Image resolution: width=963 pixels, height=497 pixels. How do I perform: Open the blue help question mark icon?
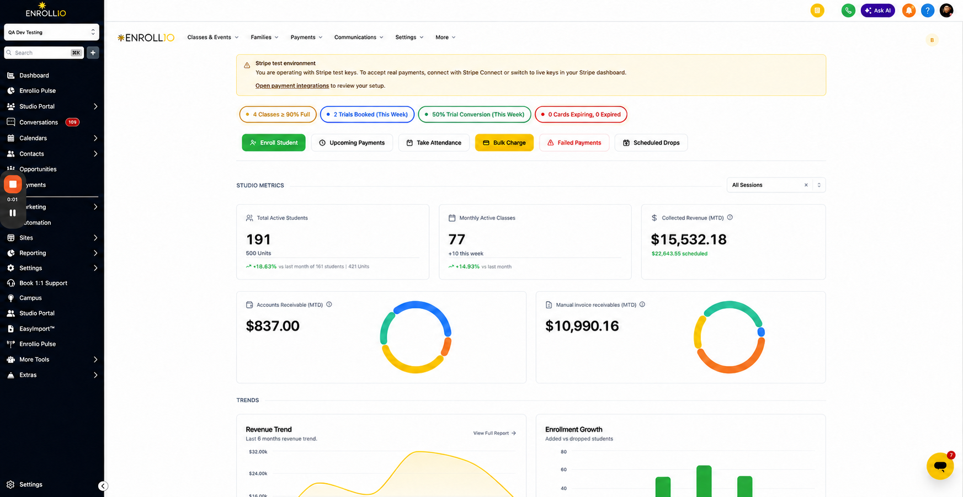[x=928, y=10]
